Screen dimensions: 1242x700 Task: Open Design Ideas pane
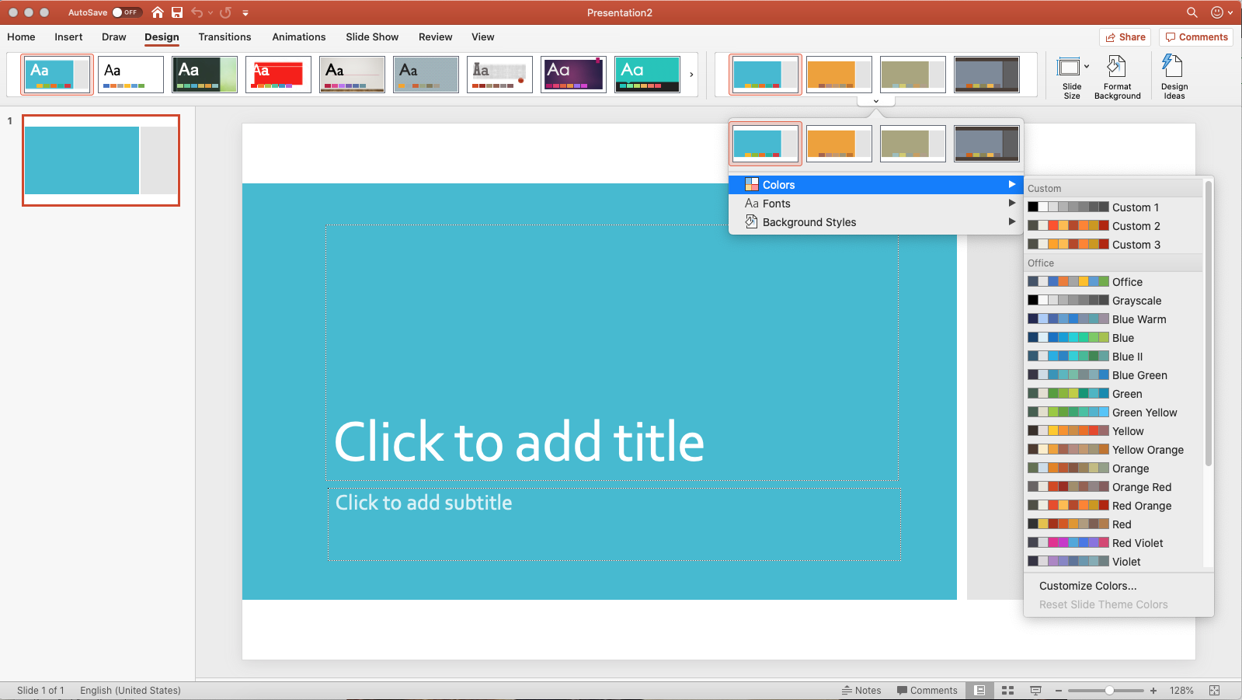(1174, 78)
